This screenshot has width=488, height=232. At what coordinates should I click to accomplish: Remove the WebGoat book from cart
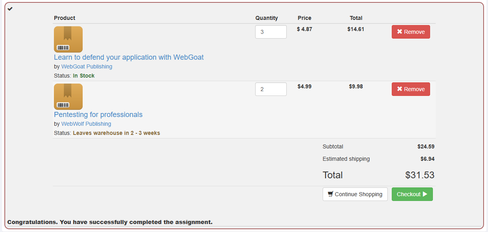click(x=411, y=32)
